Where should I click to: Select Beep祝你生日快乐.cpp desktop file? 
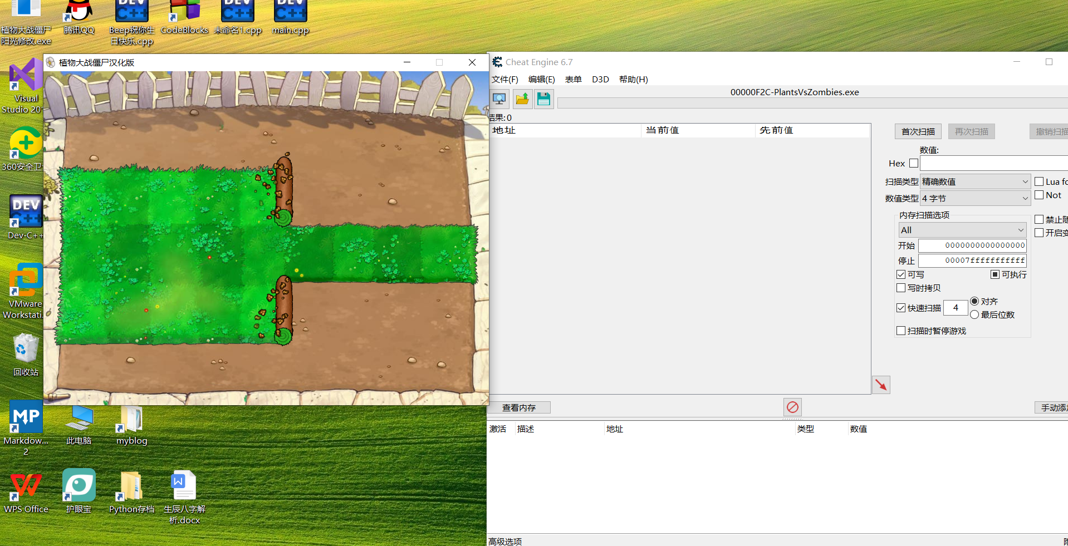pyautogui.click(x=132, y=23)
